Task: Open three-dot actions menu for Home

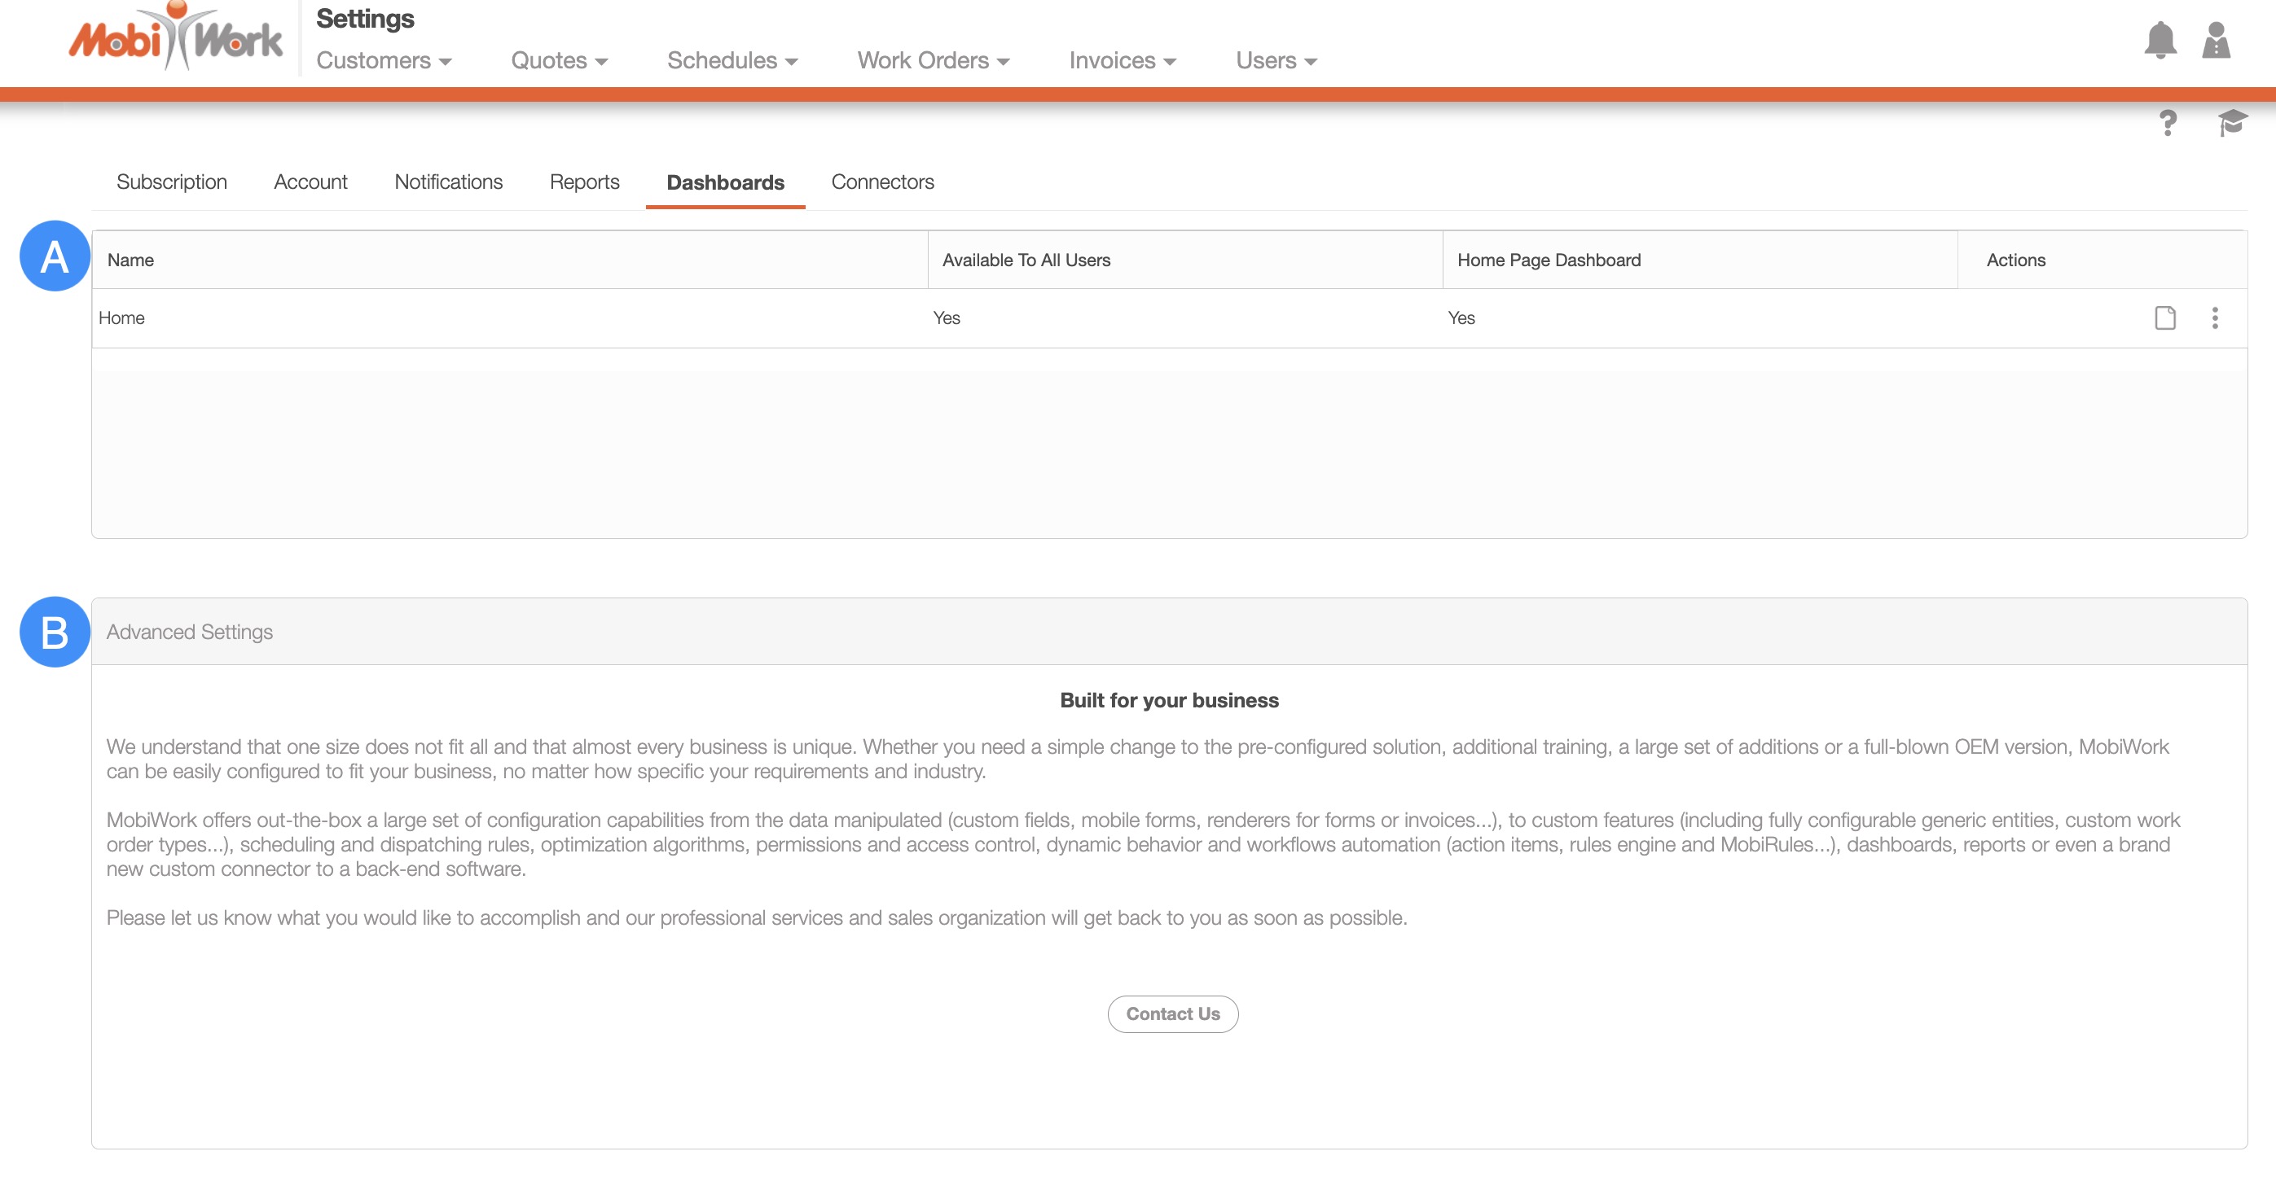Action: point(2214,317)
